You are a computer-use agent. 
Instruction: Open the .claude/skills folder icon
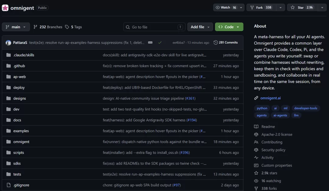[9, 55]
